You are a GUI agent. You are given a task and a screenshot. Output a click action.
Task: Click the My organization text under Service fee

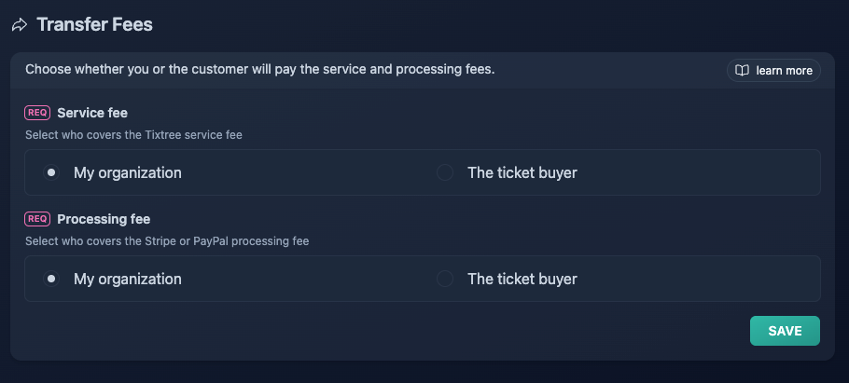click(x=128, y=172)
